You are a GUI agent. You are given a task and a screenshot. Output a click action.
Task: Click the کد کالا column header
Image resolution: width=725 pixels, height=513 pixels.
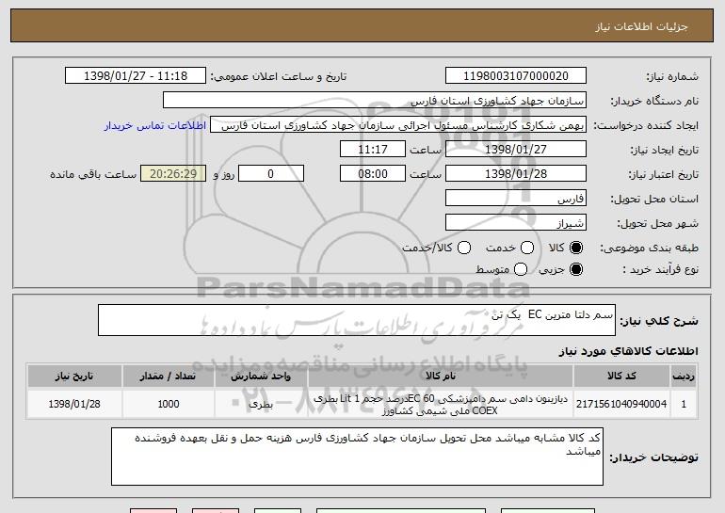(x=621, y=376)
